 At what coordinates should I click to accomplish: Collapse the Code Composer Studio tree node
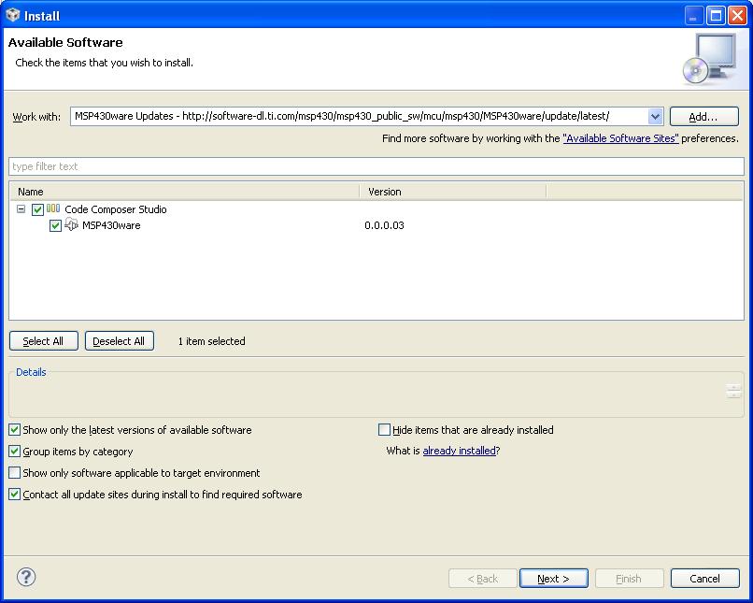click(21, 209)
